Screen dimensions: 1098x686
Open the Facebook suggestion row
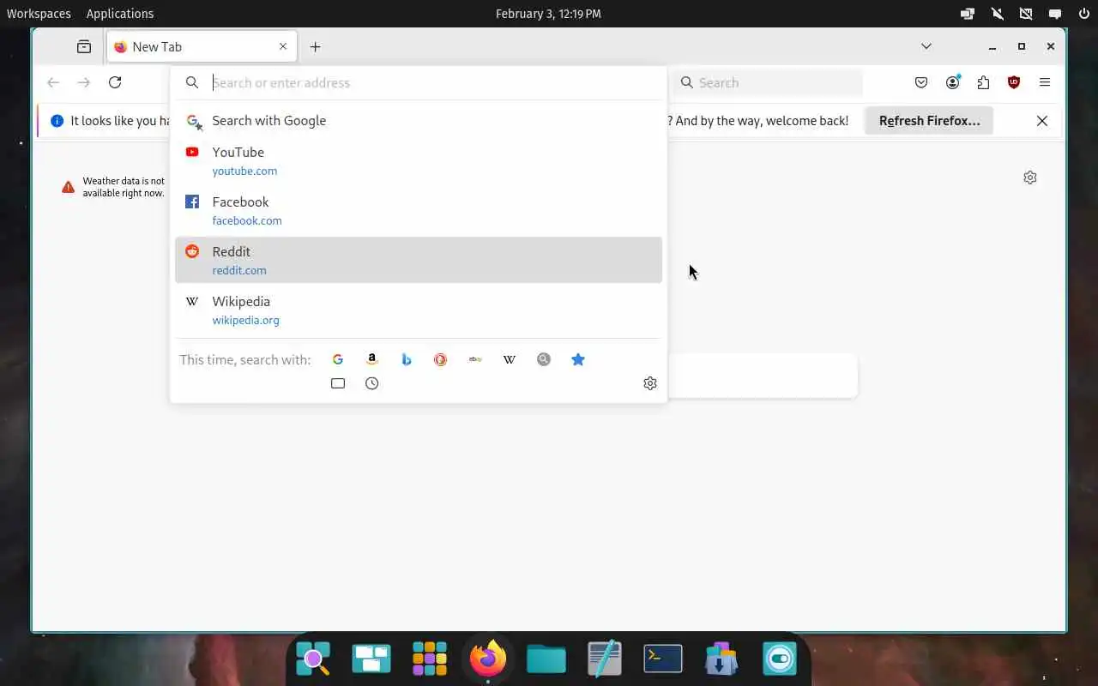419,210
